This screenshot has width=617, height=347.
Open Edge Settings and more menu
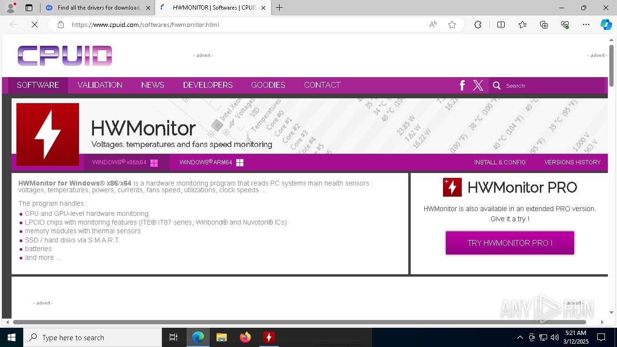click(586, 25)
